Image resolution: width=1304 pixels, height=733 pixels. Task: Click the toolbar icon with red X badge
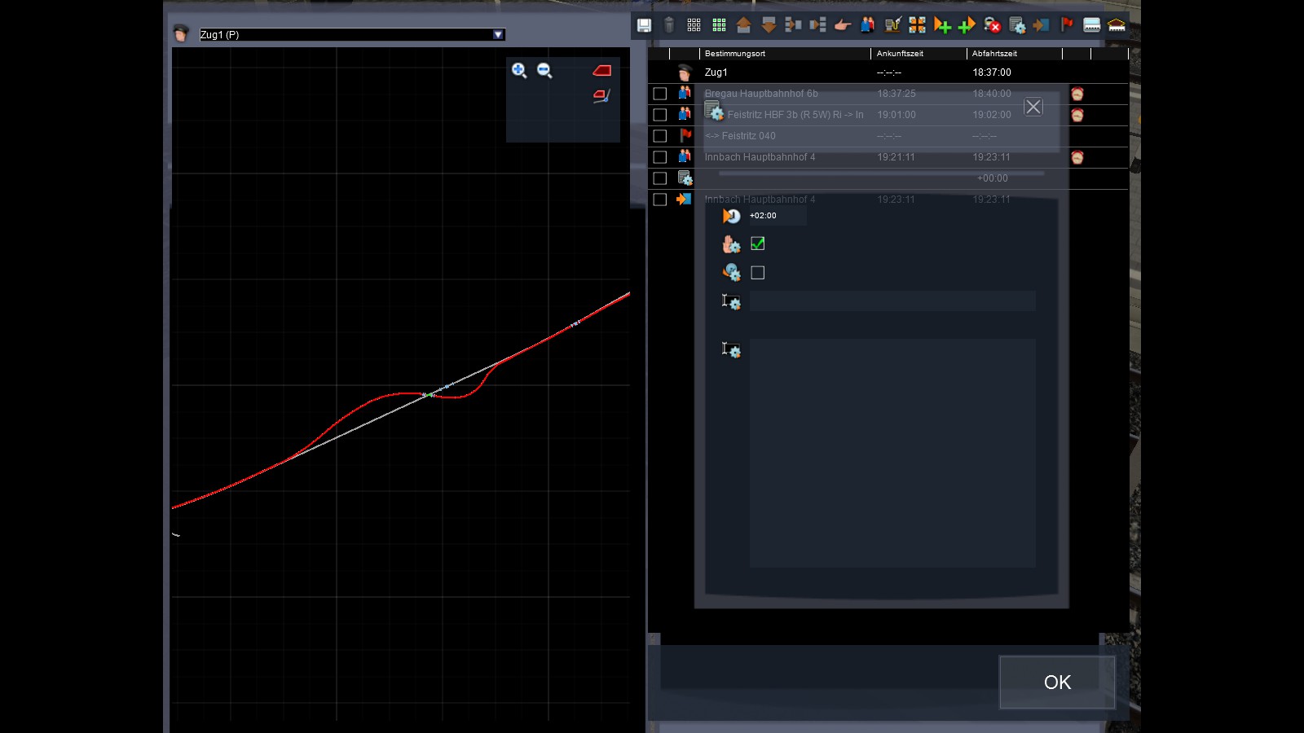point(993,25)
